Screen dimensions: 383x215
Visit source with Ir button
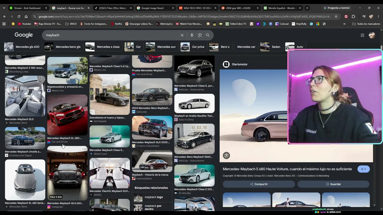point(364,169)
